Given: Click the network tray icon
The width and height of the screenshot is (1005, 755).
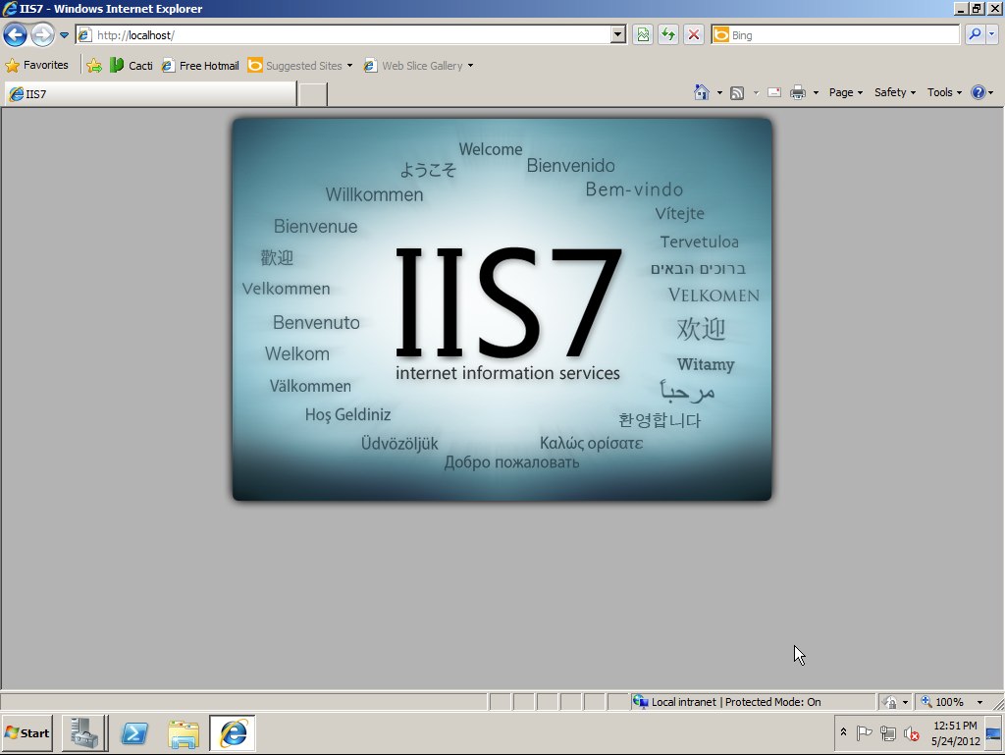Looking at the screenshot, I should pyautogui.click(x=887, y=733).
